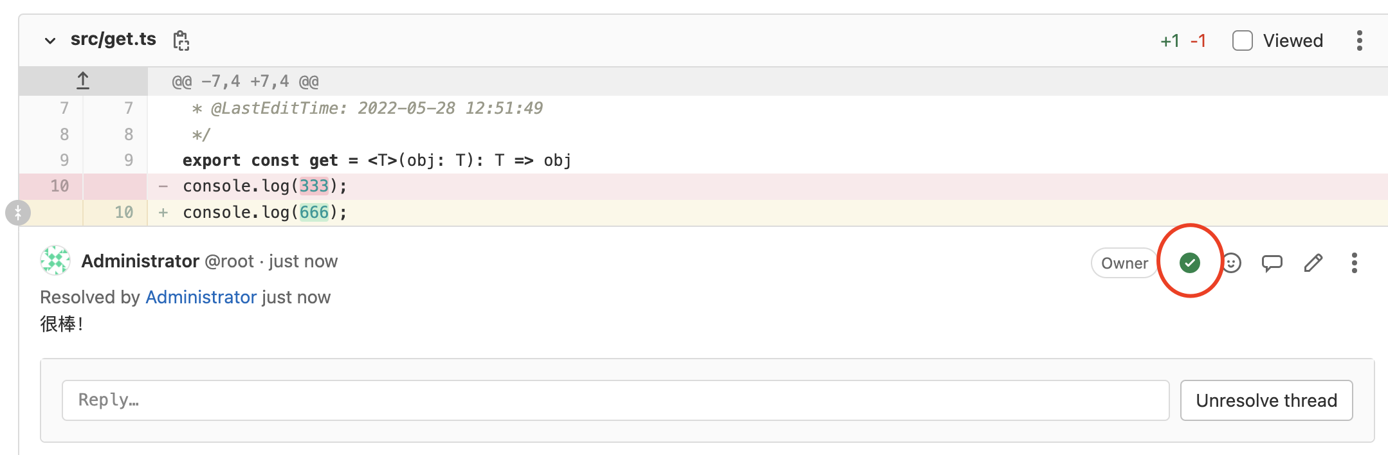
Task: Click added line number 10
Action: click(123, 212)
